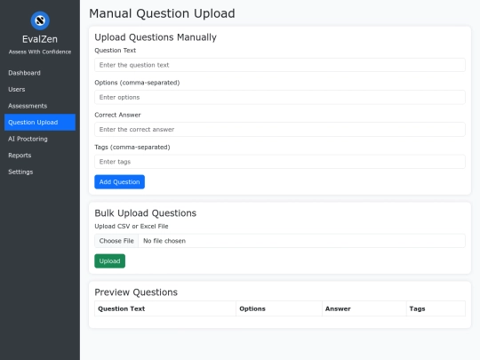Open the Reports page

(x=40, y=156)
